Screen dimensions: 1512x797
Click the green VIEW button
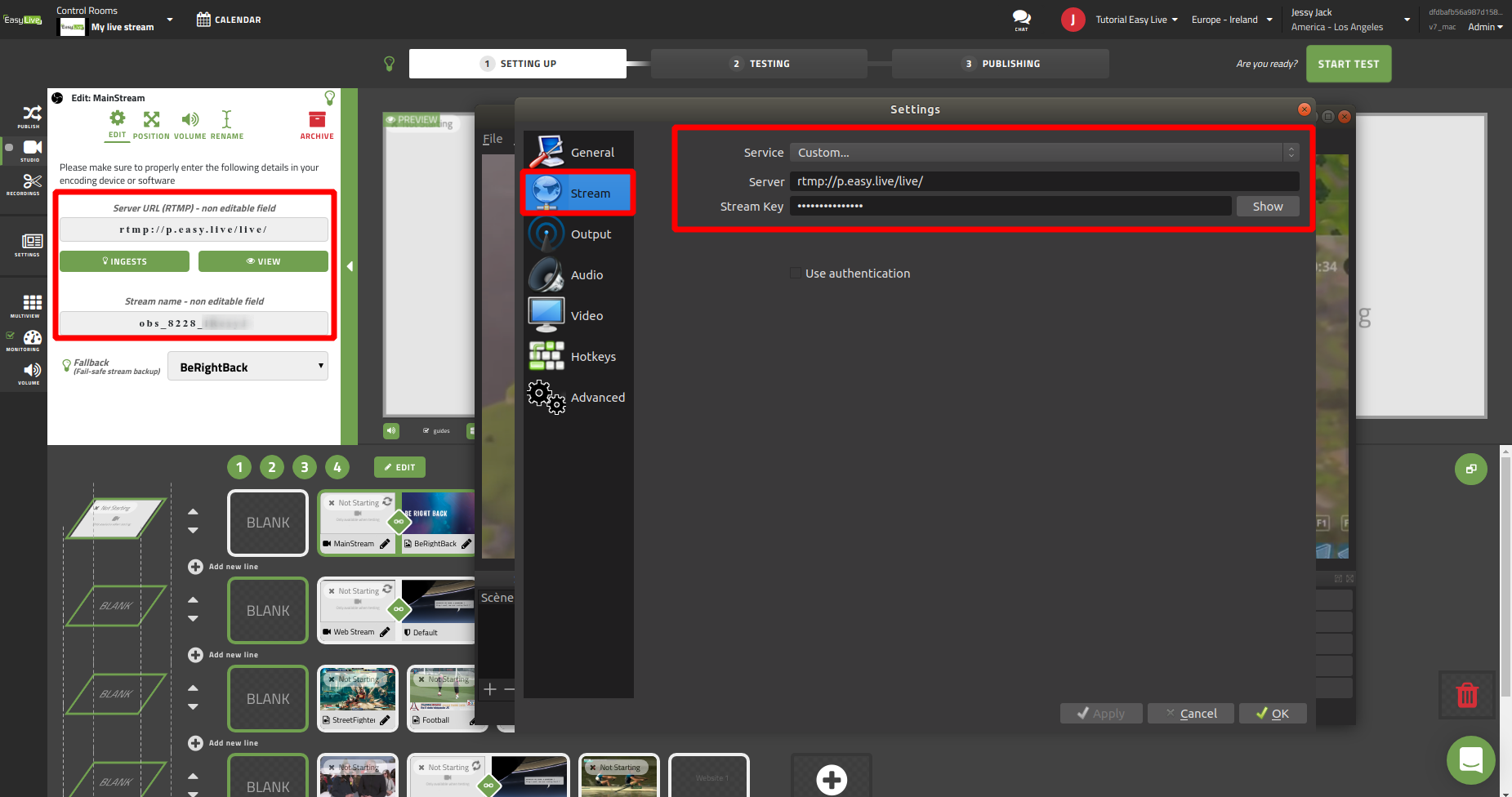coord(263,261)
